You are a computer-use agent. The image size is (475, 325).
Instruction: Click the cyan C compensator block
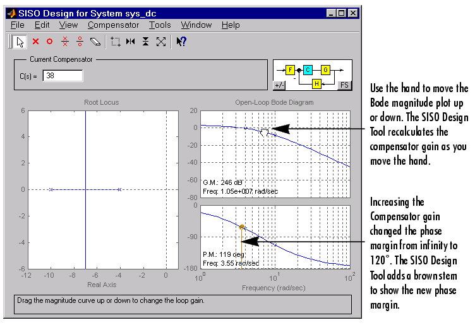click(308, 70)
